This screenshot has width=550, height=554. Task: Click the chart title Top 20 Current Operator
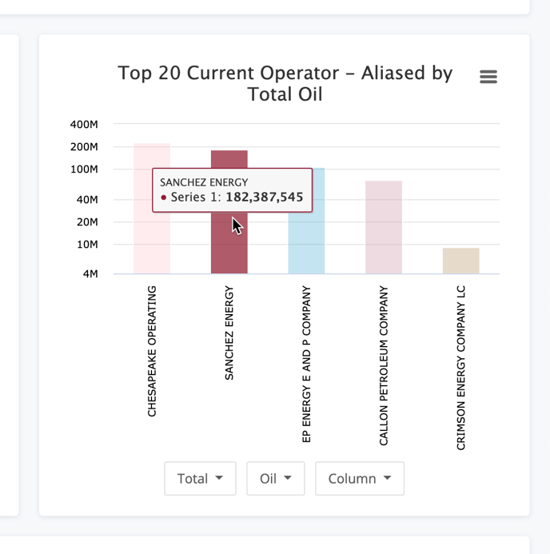pos(285,83)
